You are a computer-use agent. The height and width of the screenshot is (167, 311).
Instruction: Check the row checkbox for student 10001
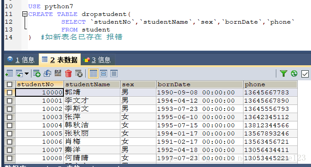coord(10,101)
